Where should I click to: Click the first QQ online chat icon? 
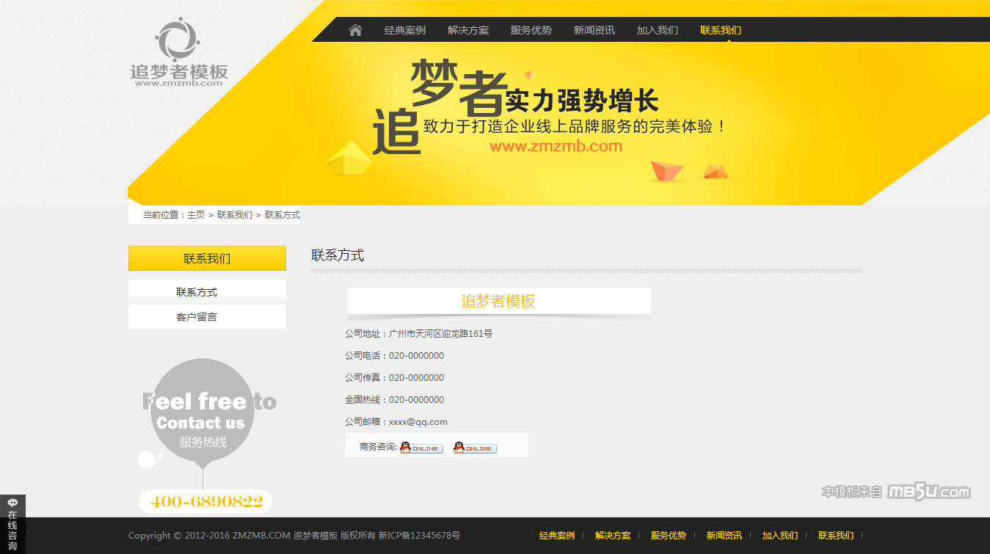click(x=421, y=448)
